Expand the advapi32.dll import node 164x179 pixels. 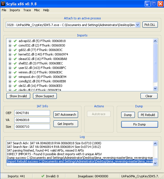point(10,41)
